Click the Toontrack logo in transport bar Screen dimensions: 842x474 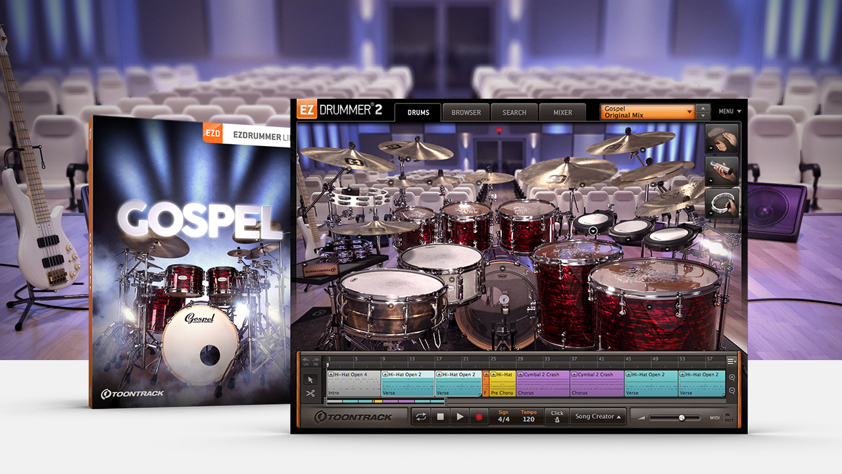point(354,416)
